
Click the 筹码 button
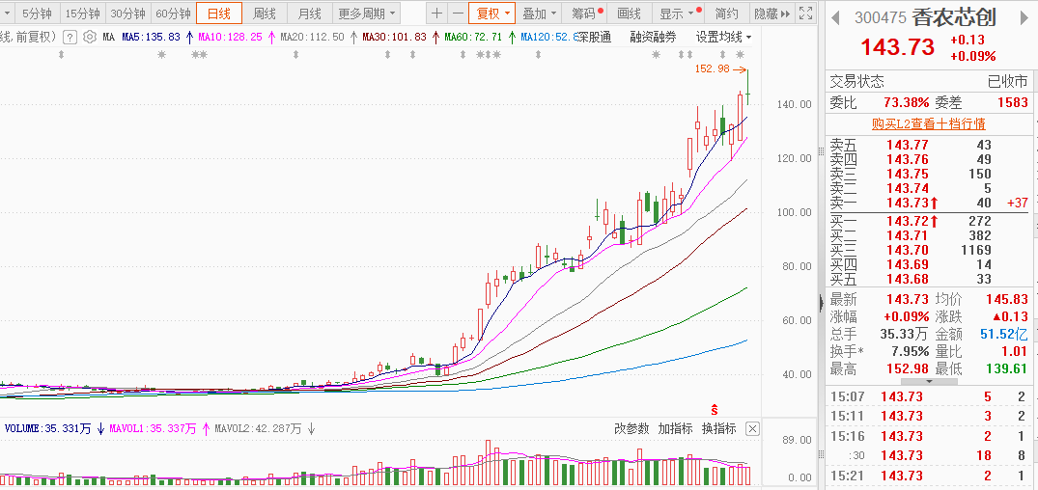coord(586,14)
